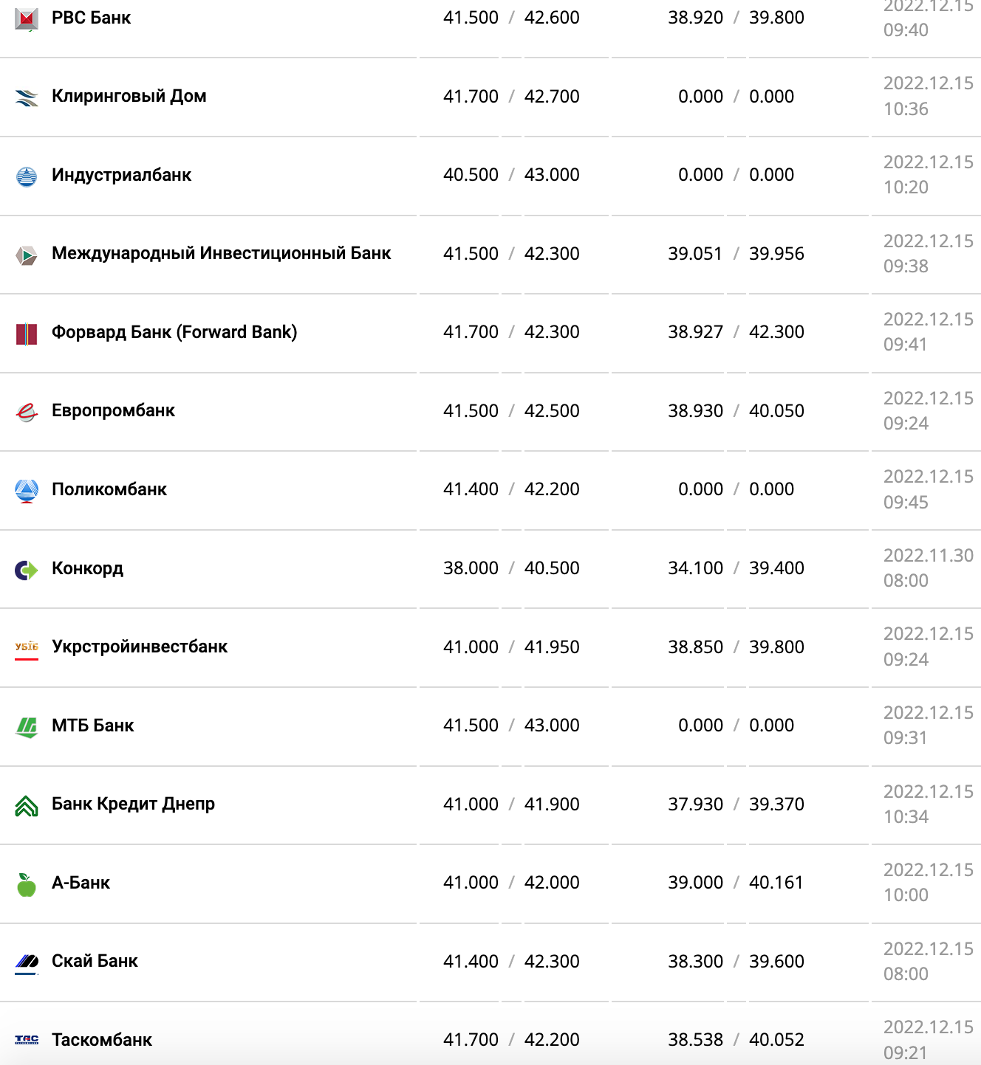Screen dimensions: 981x1065
Task: Click the Европромбанк red logo icon
Action: coord(27,412)
